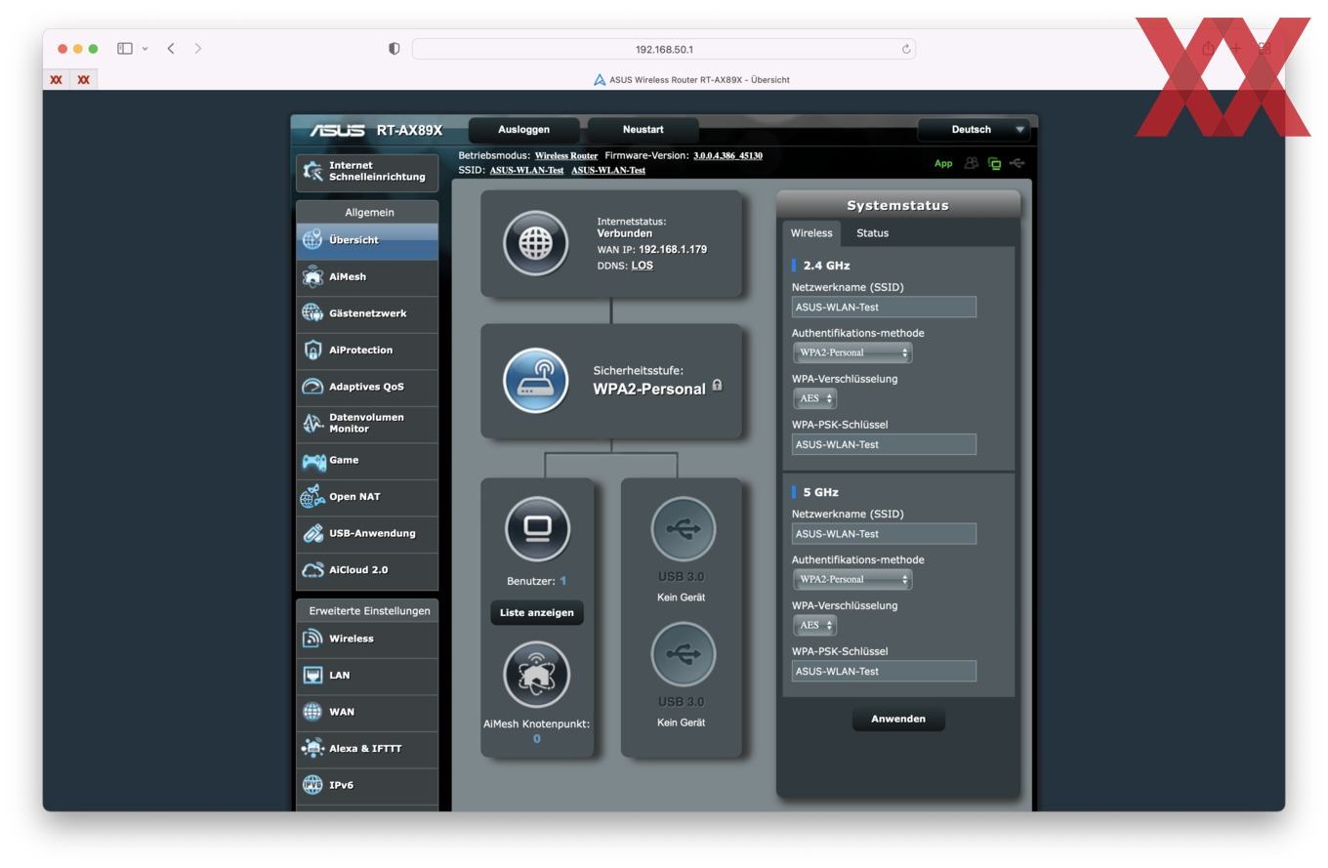Open Safari sidebar dropdown chevron
The height and width of the screenshot is (868, 1328).
145,49
